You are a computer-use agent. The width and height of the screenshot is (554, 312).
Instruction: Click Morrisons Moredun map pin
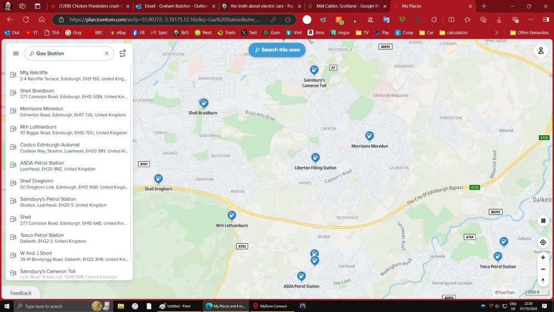coord(369,136)
